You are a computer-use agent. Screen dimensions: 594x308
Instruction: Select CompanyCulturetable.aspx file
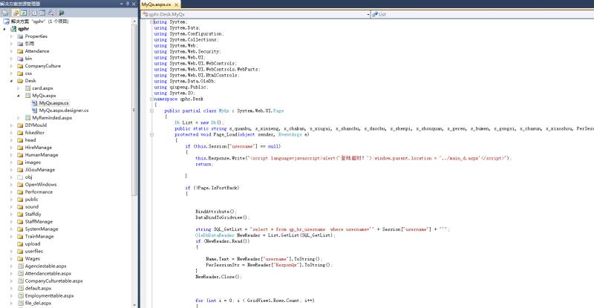click(53, 281)
